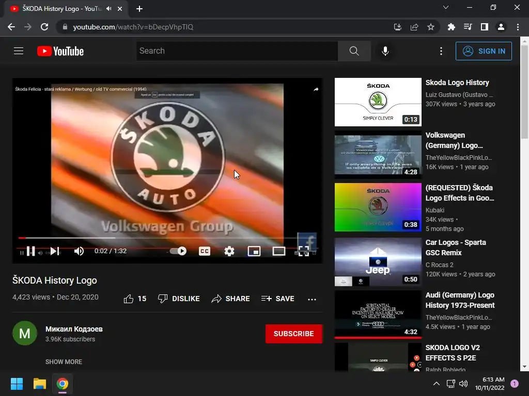The height and width of the screenshot is (396, 529).
Task: Mute the tab via speaker icon
Action: point(108,9)
